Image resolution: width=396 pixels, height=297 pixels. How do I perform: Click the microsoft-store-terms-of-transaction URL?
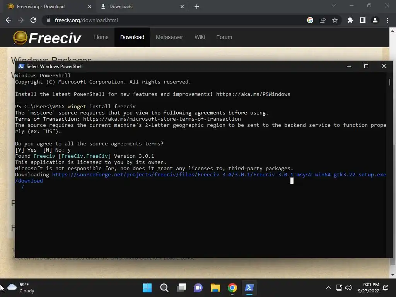point(162,119)
